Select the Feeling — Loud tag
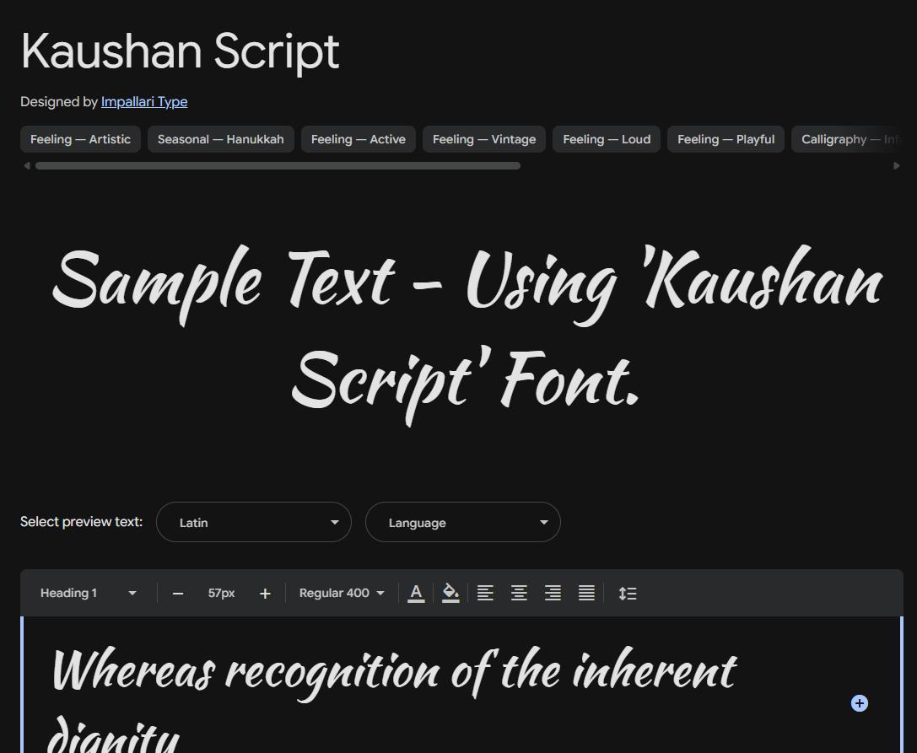 click(607, 139)
